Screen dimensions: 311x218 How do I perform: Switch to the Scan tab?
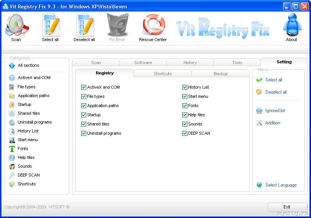(x=96, y=63)
